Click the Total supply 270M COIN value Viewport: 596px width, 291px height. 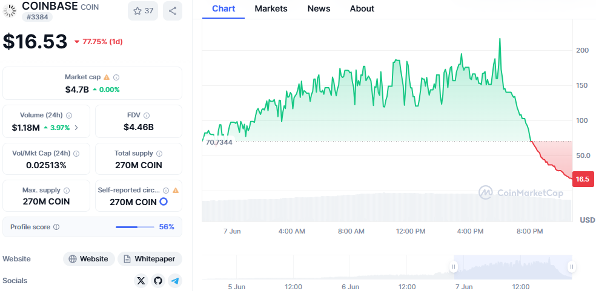coord(139,165)
